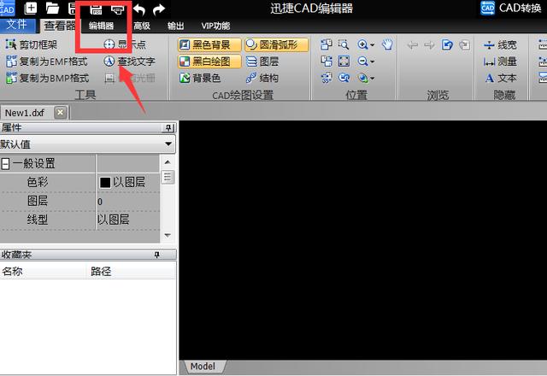Click the 路径 column header

[131, 271]
